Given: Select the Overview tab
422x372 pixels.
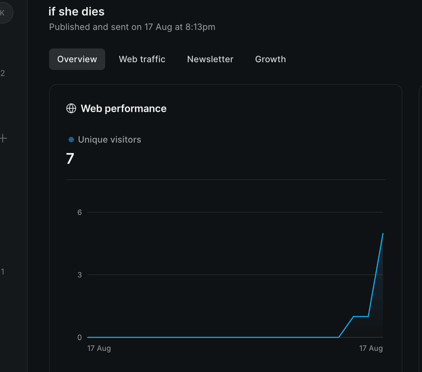Looking at the screenshot, I should click(x=77, y=59).
